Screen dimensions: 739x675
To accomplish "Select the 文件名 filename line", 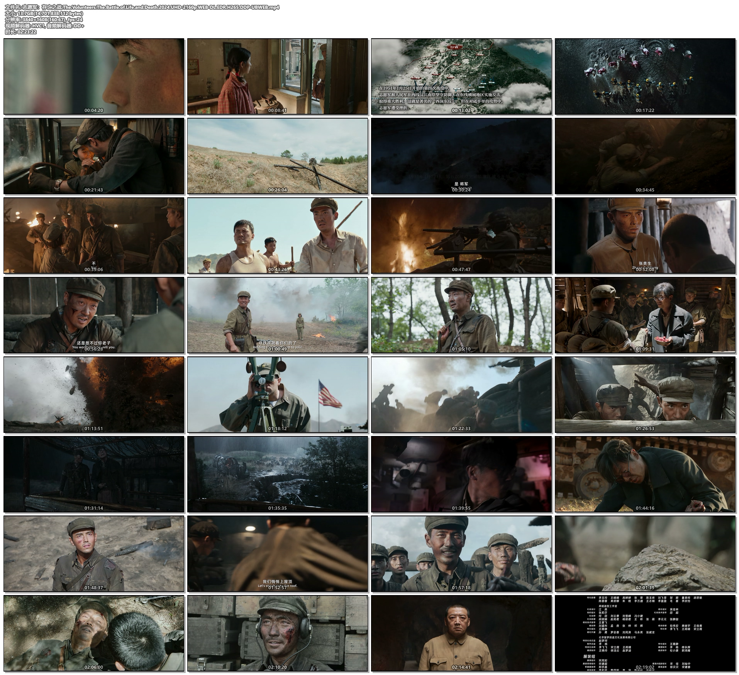I will click(142, 7).
